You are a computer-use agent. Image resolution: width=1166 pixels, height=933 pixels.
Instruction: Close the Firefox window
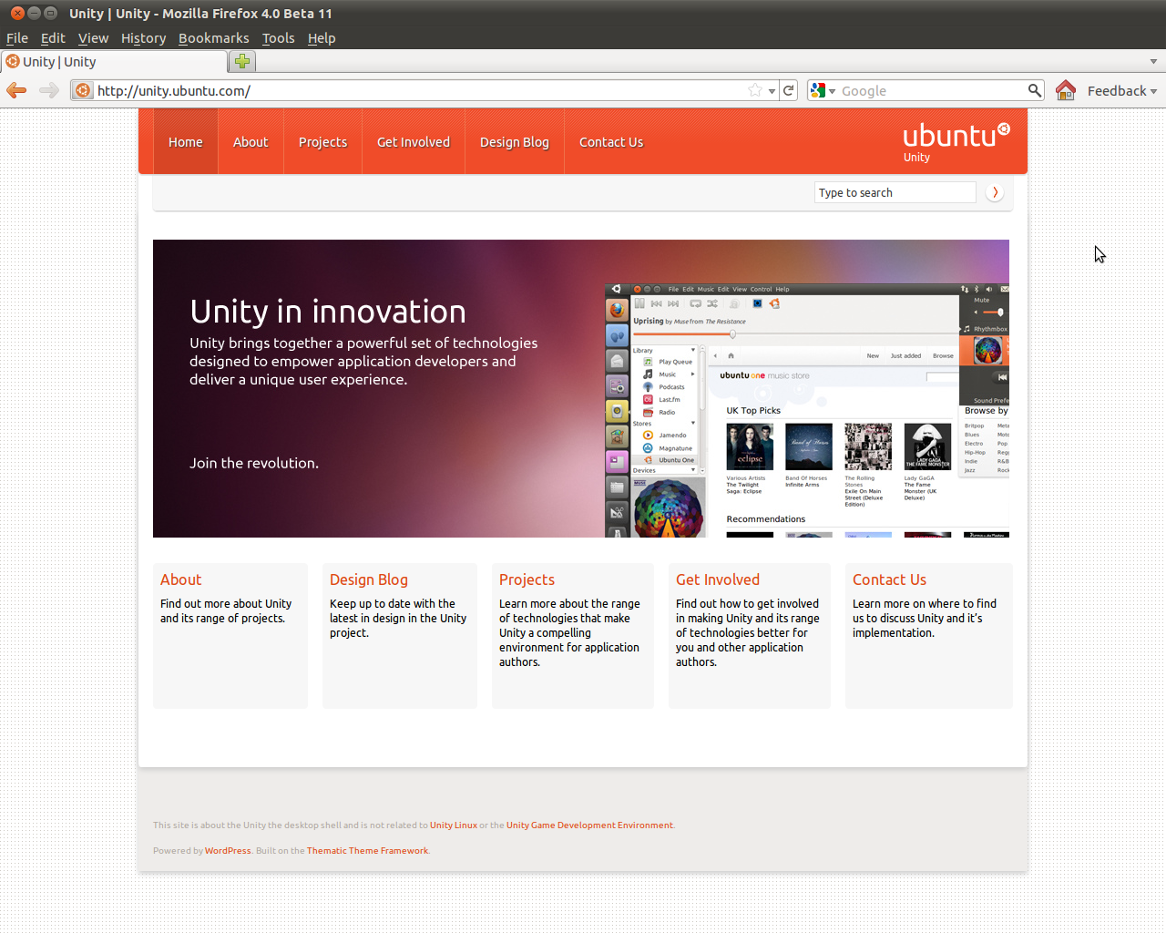[x=17, y=13]
